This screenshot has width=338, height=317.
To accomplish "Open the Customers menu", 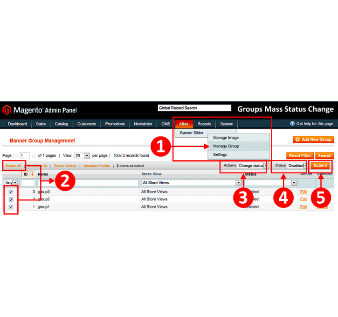I will [87, 124].
